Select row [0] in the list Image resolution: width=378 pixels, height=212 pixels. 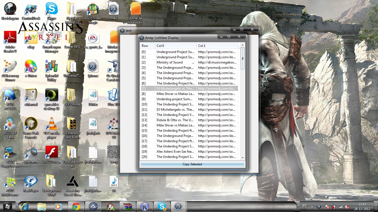tap(189, 52)
